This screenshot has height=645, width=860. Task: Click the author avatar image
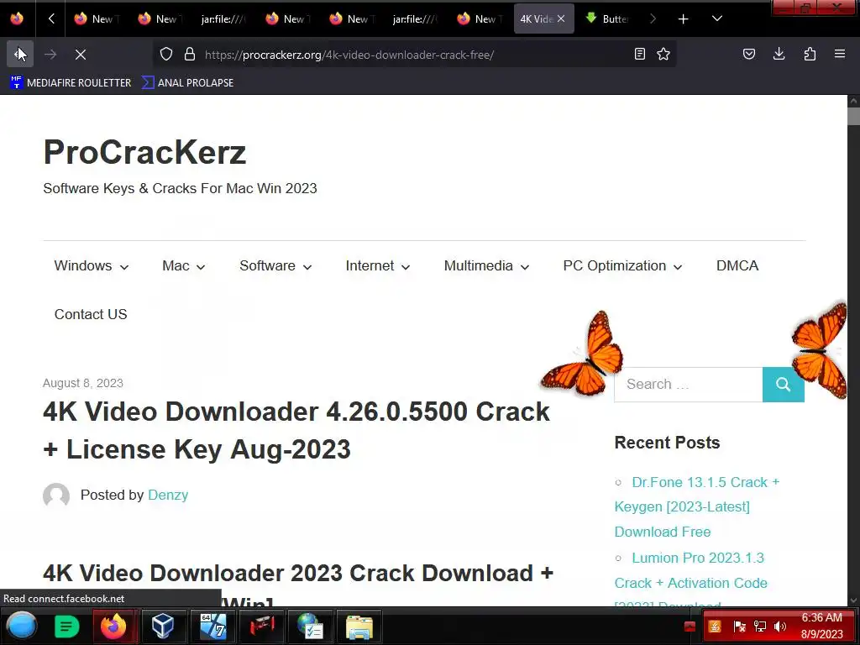56,496
